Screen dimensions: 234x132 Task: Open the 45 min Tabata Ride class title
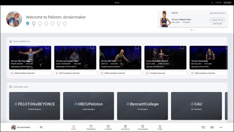181,19
